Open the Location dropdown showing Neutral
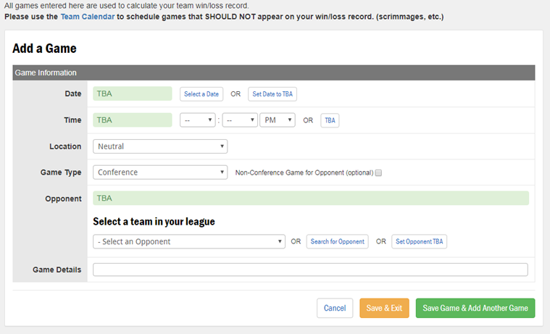The image size is (550, 334). (x=160, y=146)
